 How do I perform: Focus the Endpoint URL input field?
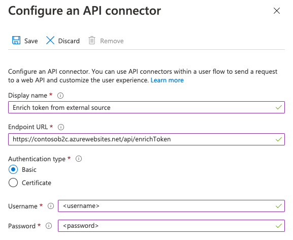pos(146,139)
